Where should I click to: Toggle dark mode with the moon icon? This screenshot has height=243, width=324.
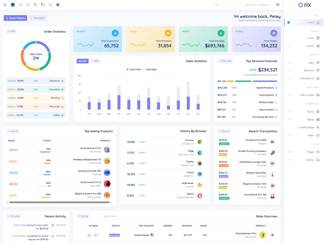click(x=50, y=5)
